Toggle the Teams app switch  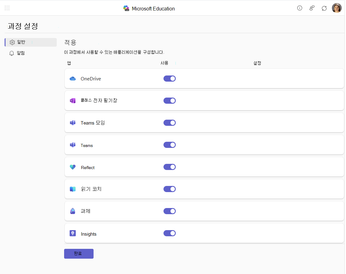coord(169,145)
